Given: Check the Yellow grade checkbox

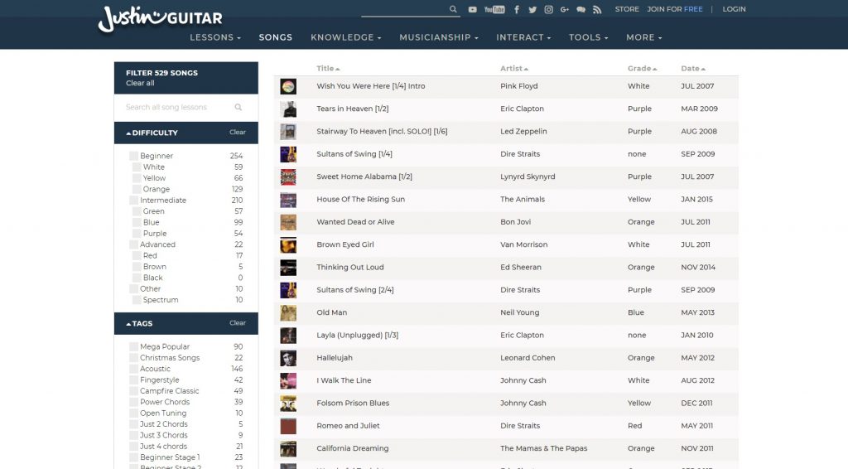Looking at the screenshot, I should (x=137, y=178).
